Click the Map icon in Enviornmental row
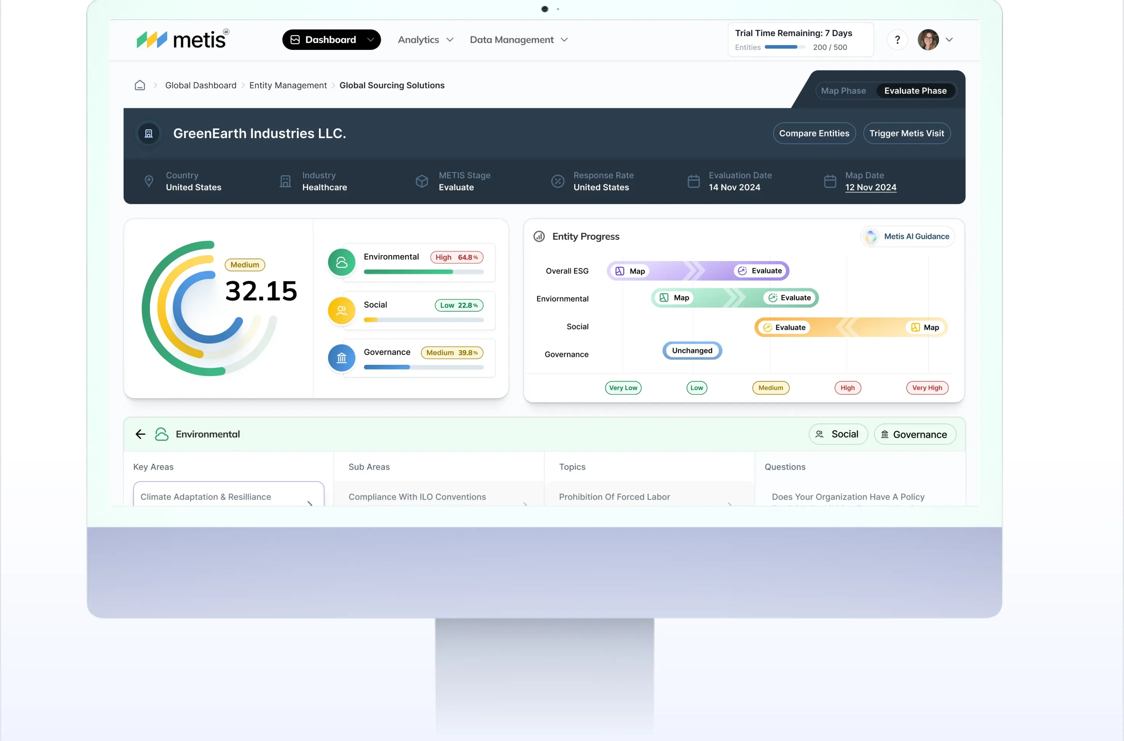 (664, 298)
